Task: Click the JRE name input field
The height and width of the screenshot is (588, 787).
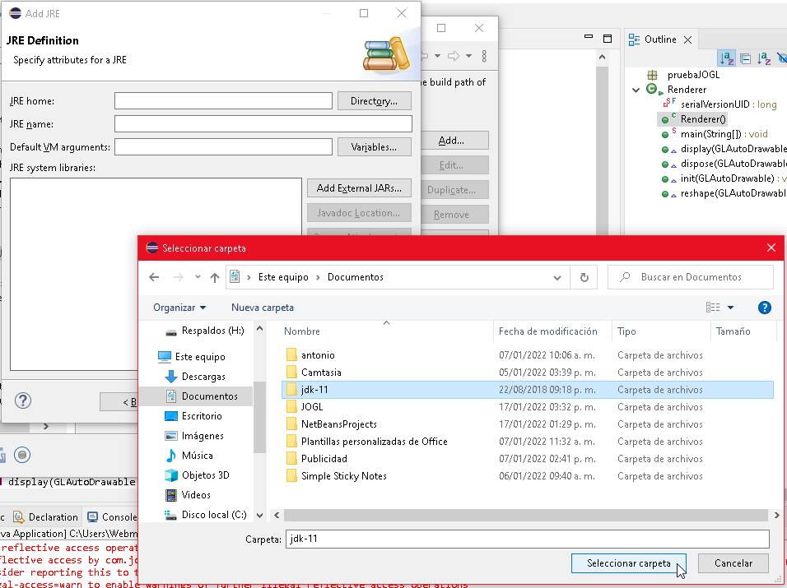Action: click(263, 124)
